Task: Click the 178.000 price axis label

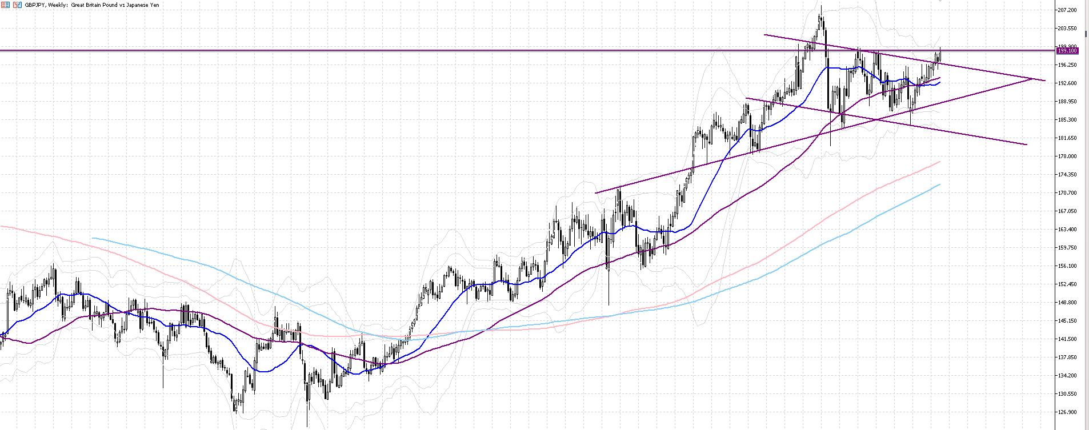Action: coord(1067,156)
